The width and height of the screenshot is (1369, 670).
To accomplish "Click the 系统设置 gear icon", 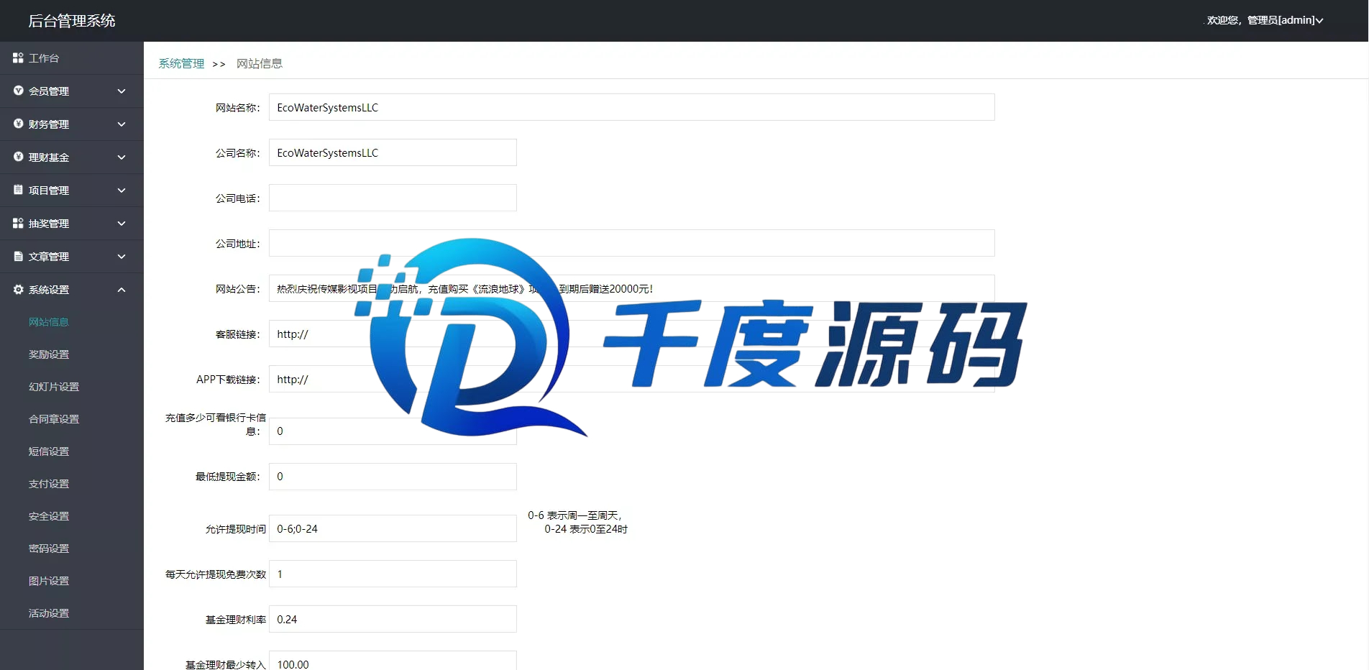I will point(18,289).
